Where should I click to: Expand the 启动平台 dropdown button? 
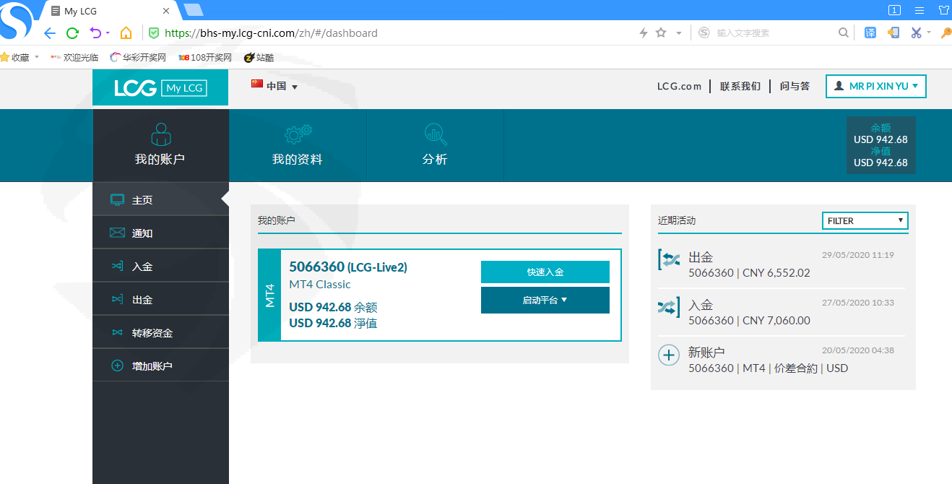tap(545, 301)
